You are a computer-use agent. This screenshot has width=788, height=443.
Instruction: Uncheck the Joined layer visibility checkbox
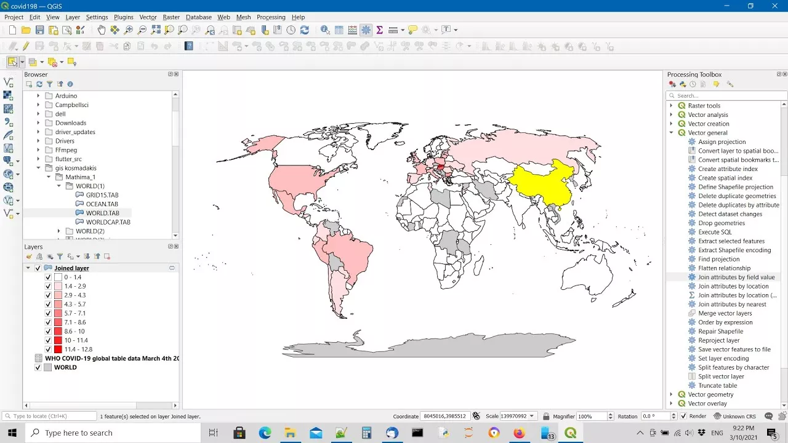[x=38, y=268]
